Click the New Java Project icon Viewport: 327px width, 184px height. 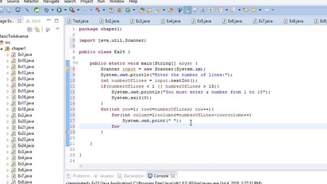111,10
